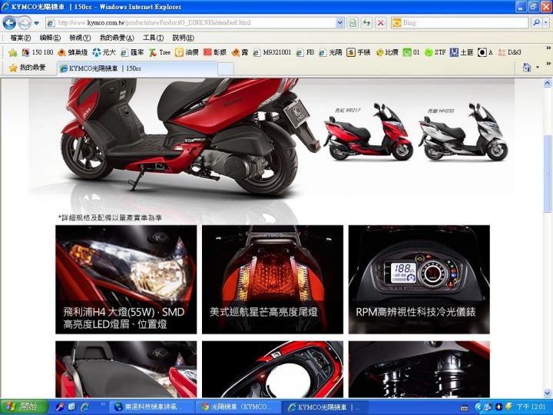Click the Home icon in command bar

pyautogui.click(x=527, y=68)
